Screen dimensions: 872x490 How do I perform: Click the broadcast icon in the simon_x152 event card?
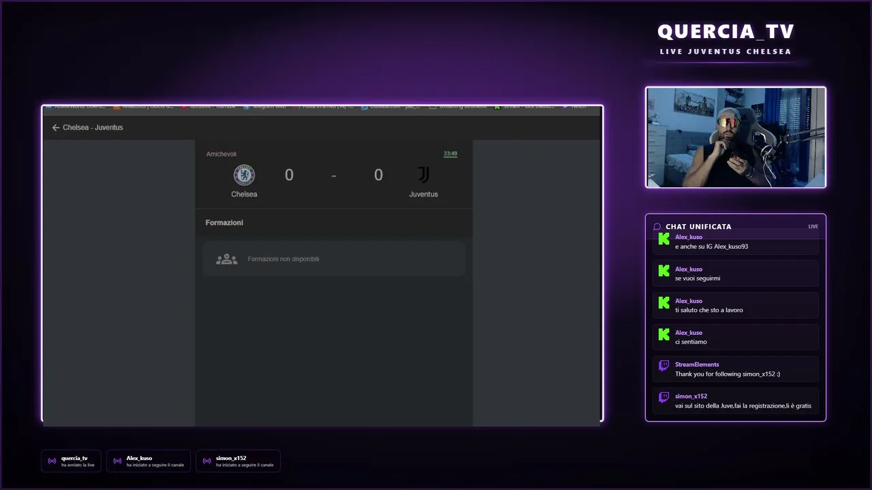pos(206,461)
